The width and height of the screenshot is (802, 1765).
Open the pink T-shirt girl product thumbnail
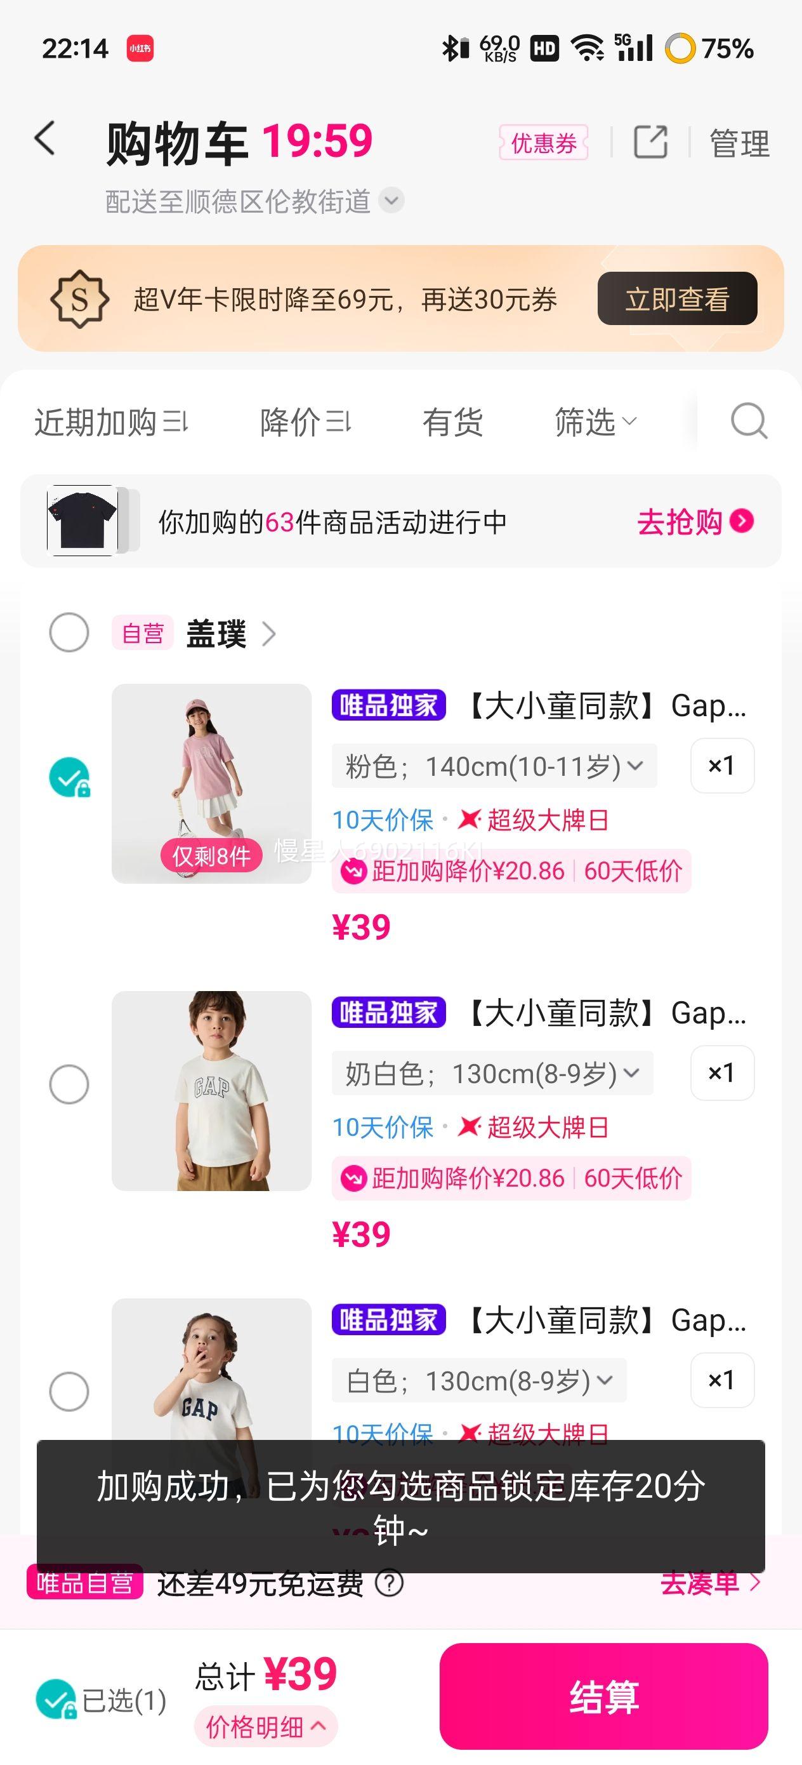[x=212, y=783]
